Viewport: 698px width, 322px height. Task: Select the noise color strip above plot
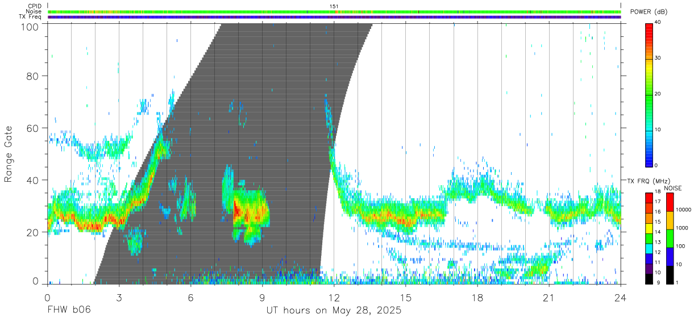coord(334,11)
